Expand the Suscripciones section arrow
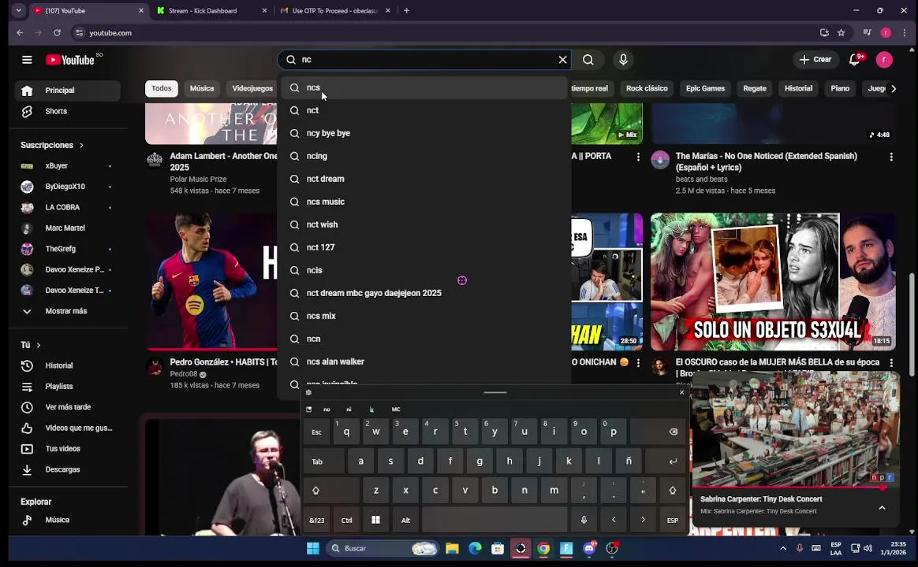918x567 pixels. [81, 145]
